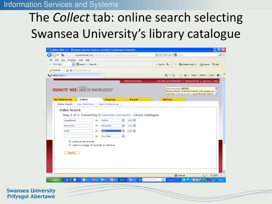Open the EndNote toolbar Help
272x204 pixels.
point(216,64)
